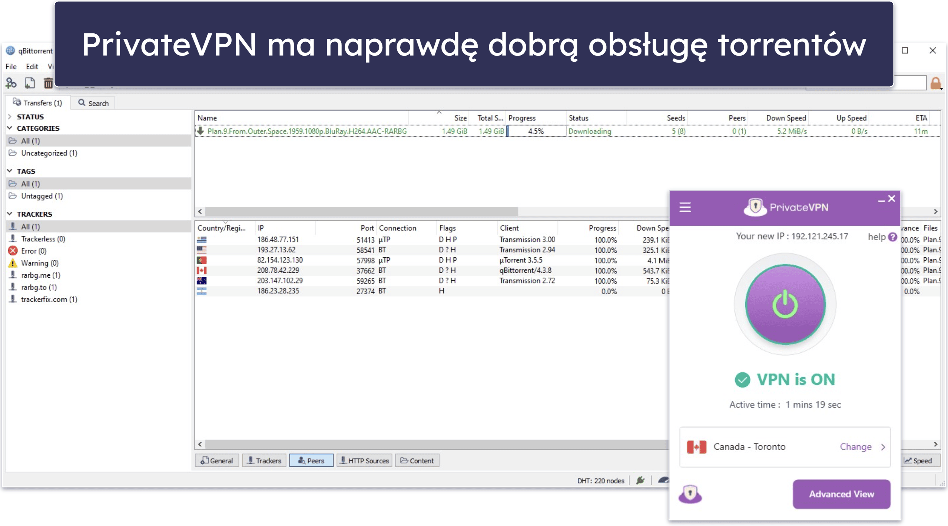Click the torrent list horizontal scrollbar
This screenshot has width=948, height=526.
pyautogui.click(x=362, y=211)
